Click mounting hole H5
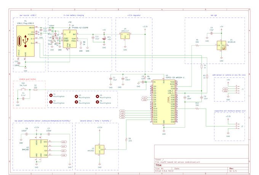This screenshot has height=175, width=259. (x=98, y=96)
